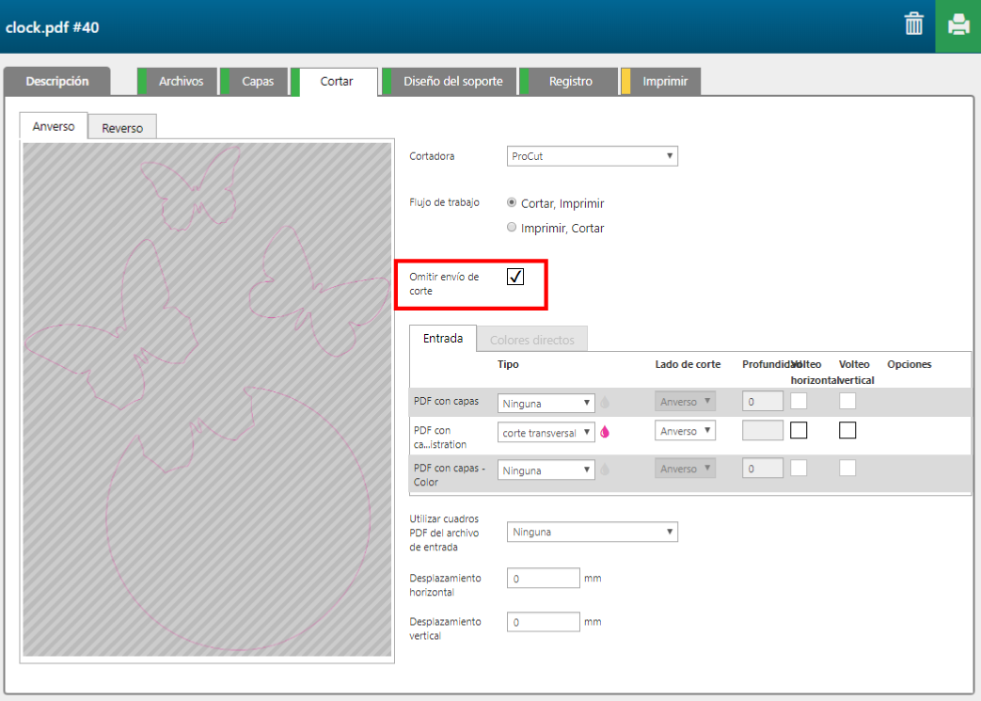Select the Imprimir, Cortar workflow option
Screen dimensions: 981x701
pyautogui.click(x=512, y=228)
